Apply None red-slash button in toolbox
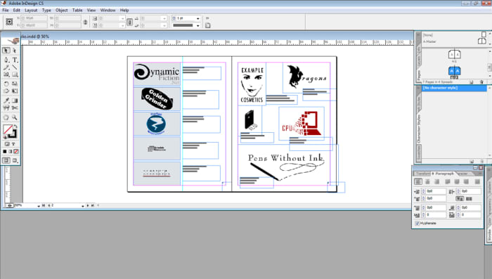The image size is (492, 279). pos(16,152)
